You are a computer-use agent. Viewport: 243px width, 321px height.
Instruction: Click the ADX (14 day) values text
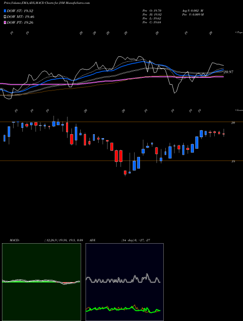(136, 240)
